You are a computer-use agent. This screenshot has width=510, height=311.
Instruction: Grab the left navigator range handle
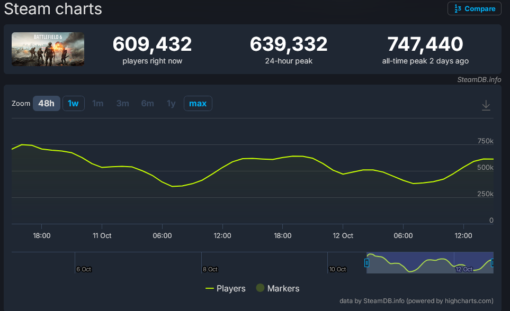366,262
